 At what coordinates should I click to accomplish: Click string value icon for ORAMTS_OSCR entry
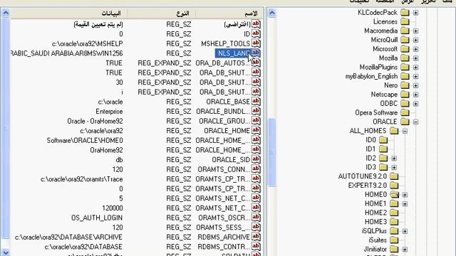point(256,218)
